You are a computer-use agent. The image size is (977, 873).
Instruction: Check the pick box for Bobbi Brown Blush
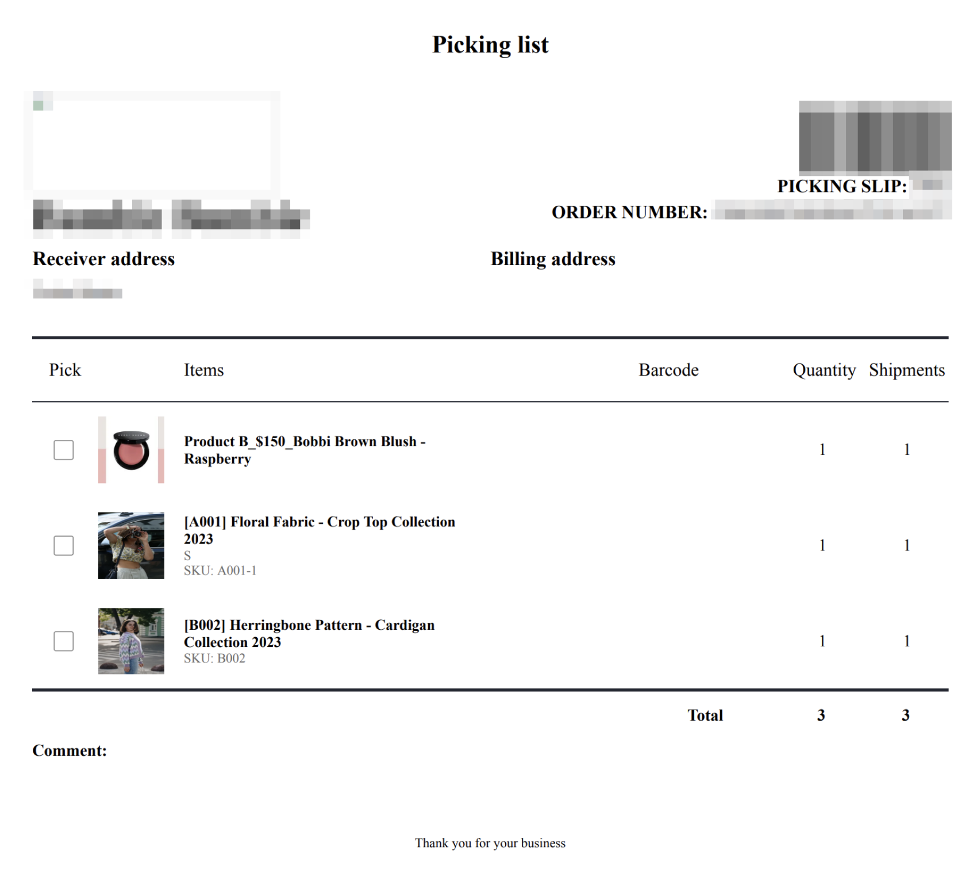click(x=63, y=450)
